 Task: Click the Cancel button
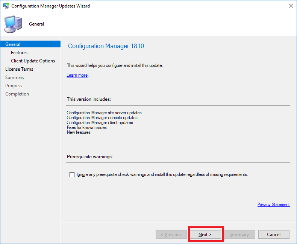click(x=274, y=234)
